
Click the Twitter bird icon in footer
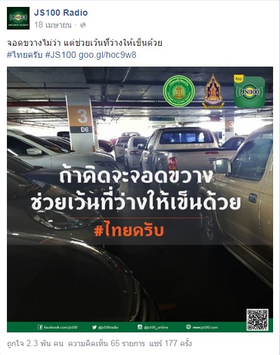pyautogui.click(x=94, y=327)
